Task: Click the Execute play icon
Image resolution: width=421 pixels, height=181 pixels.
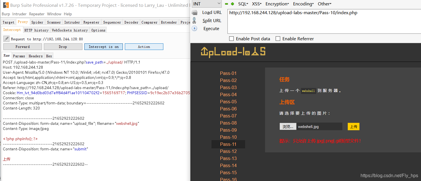Action: 194,28
